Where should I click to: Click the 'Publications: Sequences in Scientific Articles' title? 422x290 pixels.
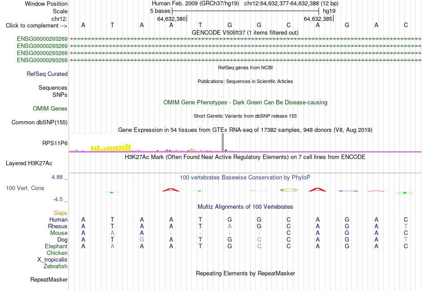tap(245, 82)
